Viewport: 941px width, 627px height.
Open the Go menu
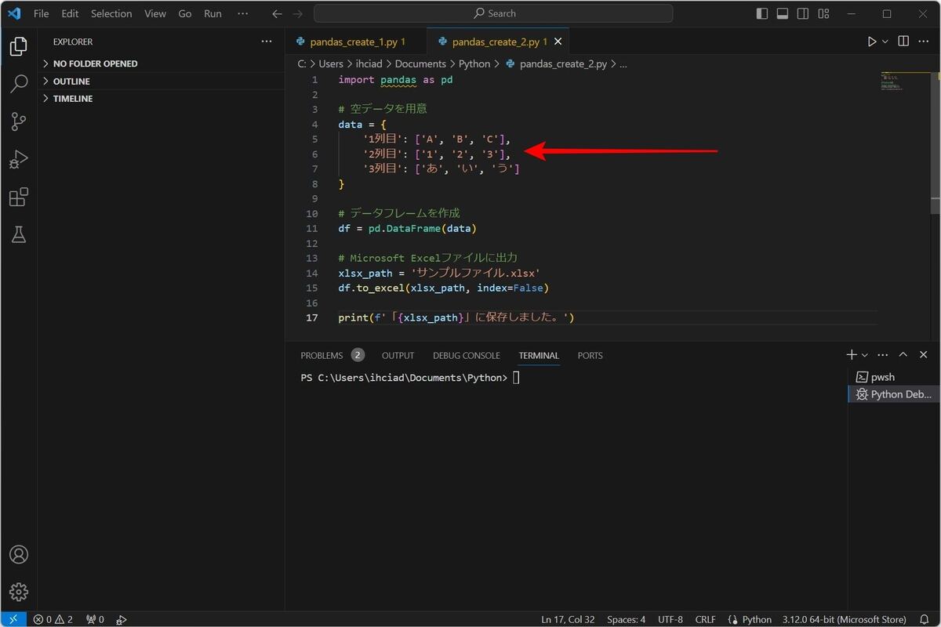coord(185,13)
